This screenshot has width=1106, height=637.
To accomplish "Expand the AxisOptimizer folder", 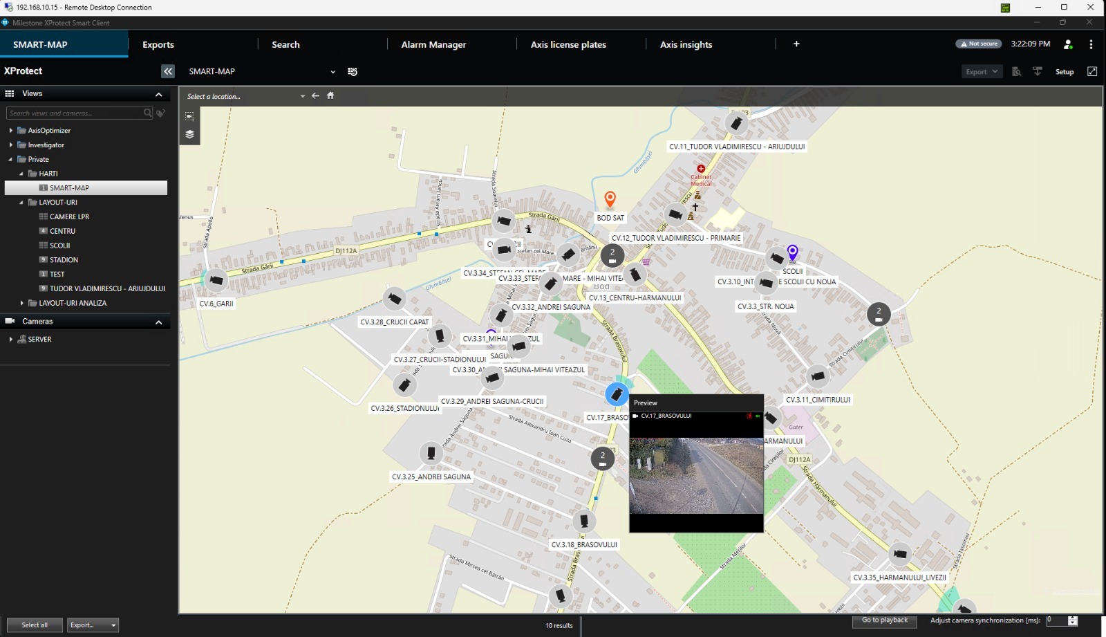I will click(10, 130).
